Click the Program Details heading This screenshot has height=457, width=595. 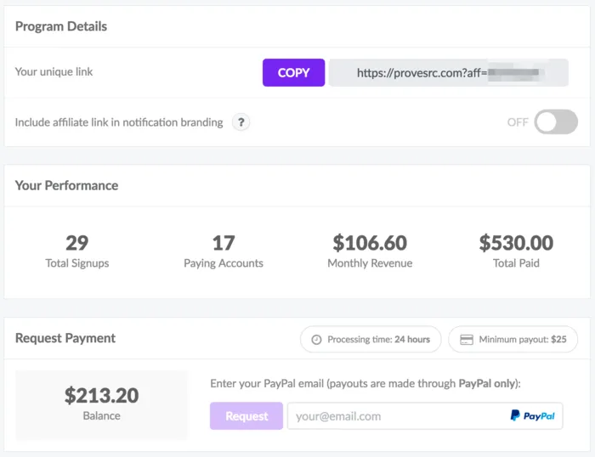(x=61, y=26)
